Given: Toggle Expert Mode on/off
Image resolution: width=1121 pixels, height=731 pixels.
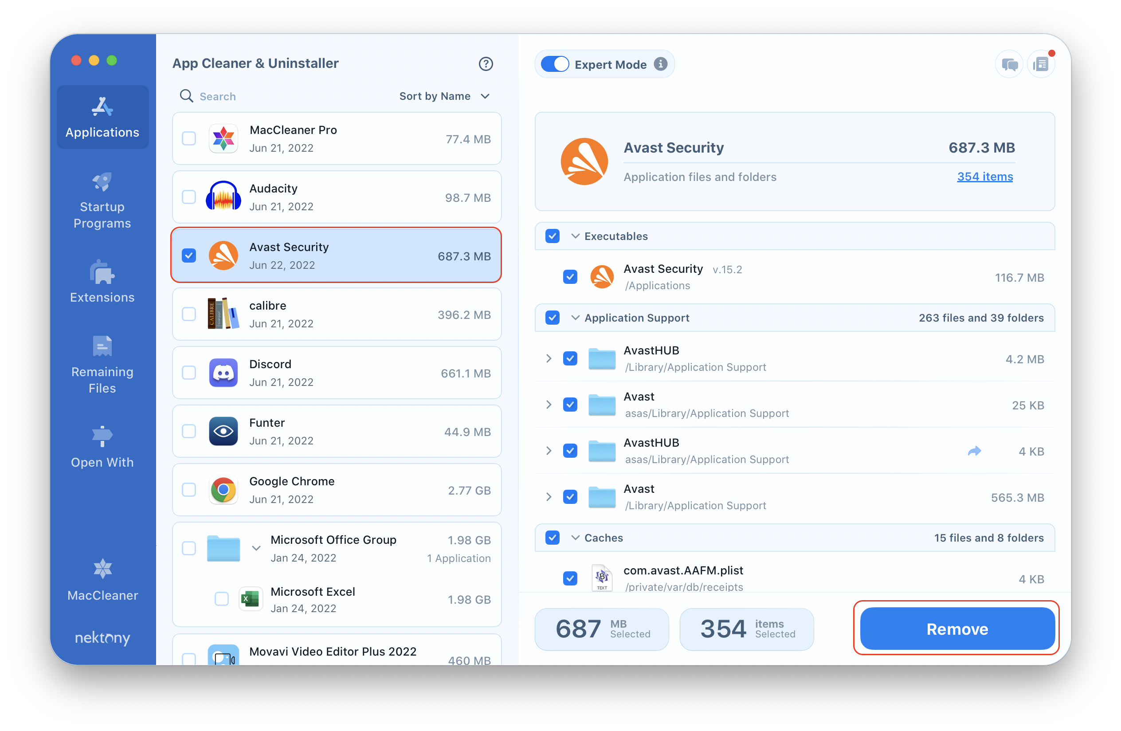Looking at the screenshot, I should (x=556, y=65).
